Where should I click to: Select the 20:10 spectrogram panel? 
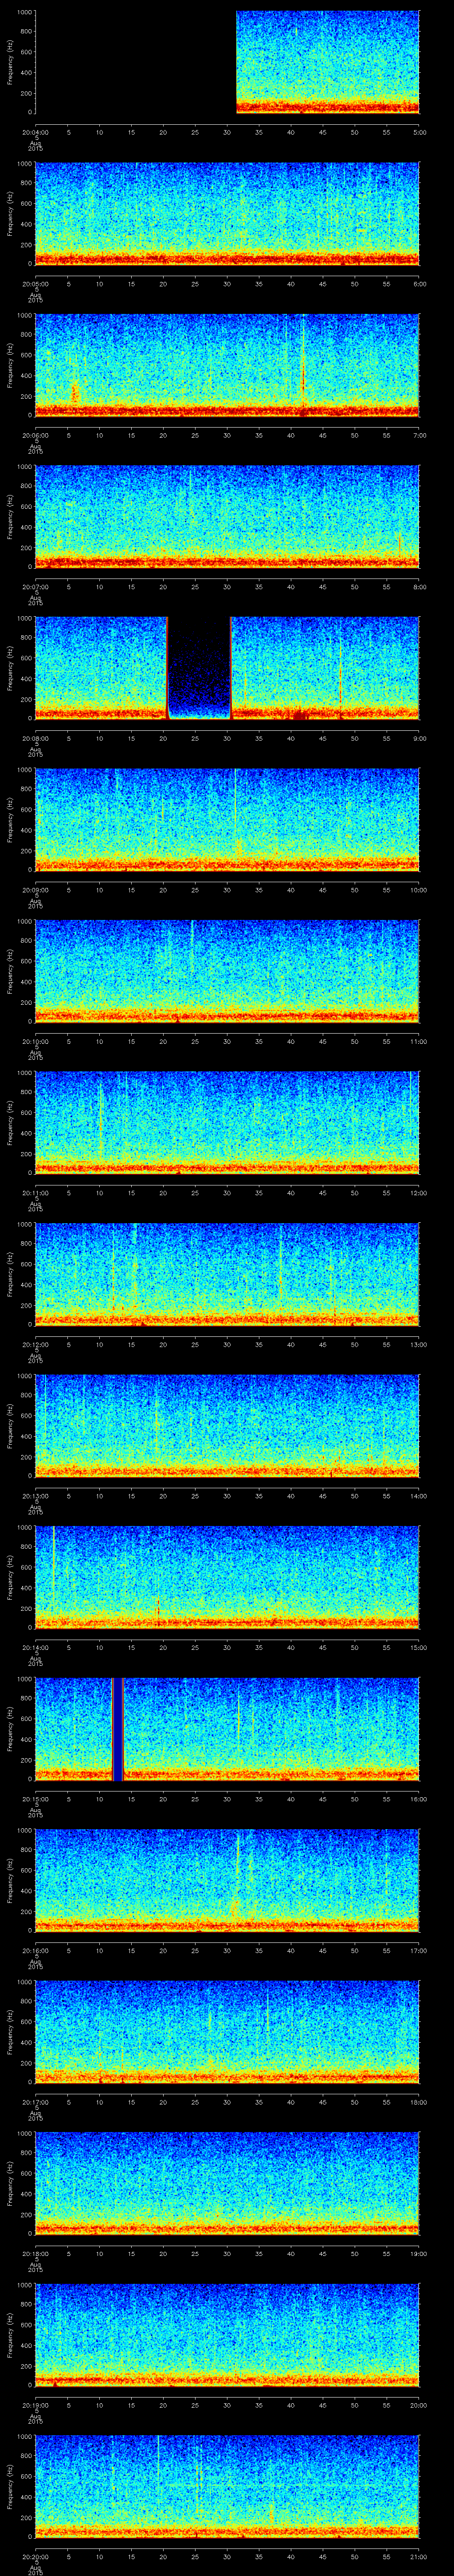click(x=227, y=970)
